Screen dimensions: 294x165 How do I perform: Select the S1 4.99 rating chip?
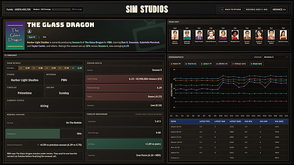point(25,68)
